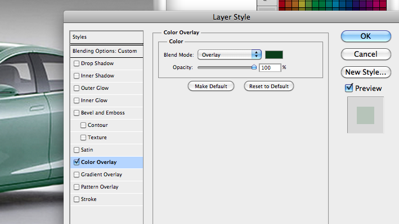The image size is (399, 224).
Task: Enable the Stroke checkbox
Action: coord(77,199)
